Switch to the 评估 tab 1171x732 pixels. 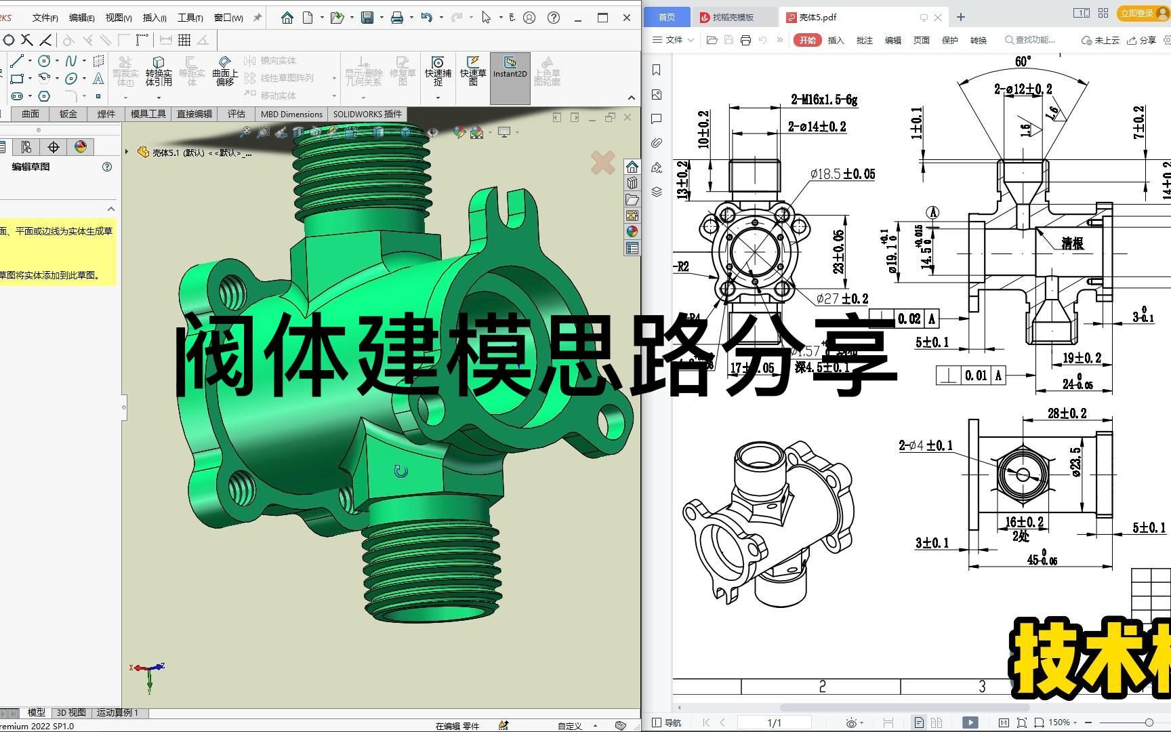pos(237,114)
